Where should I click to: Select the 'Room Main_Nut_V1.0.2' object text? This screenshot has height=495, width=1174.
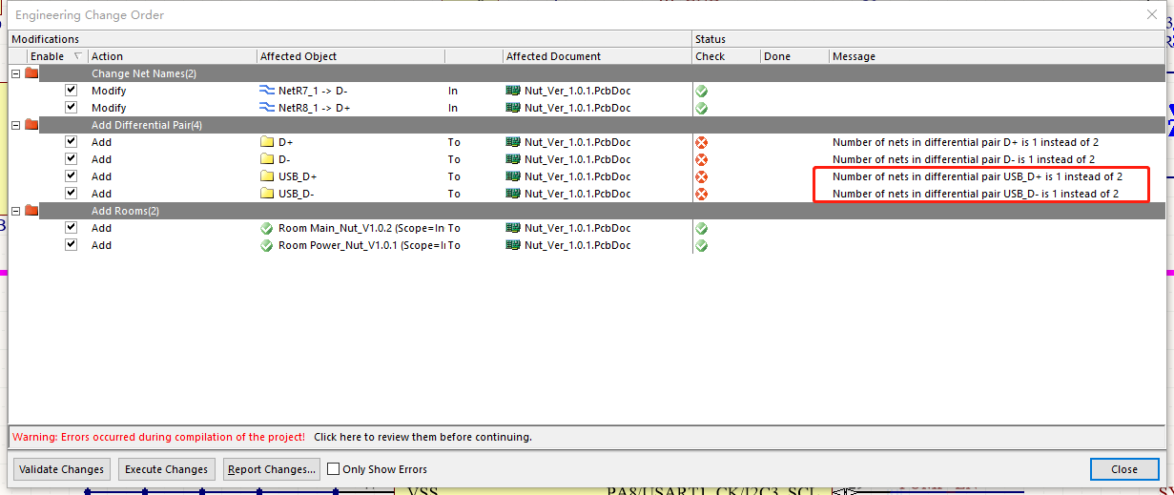(x=361, y=228)
